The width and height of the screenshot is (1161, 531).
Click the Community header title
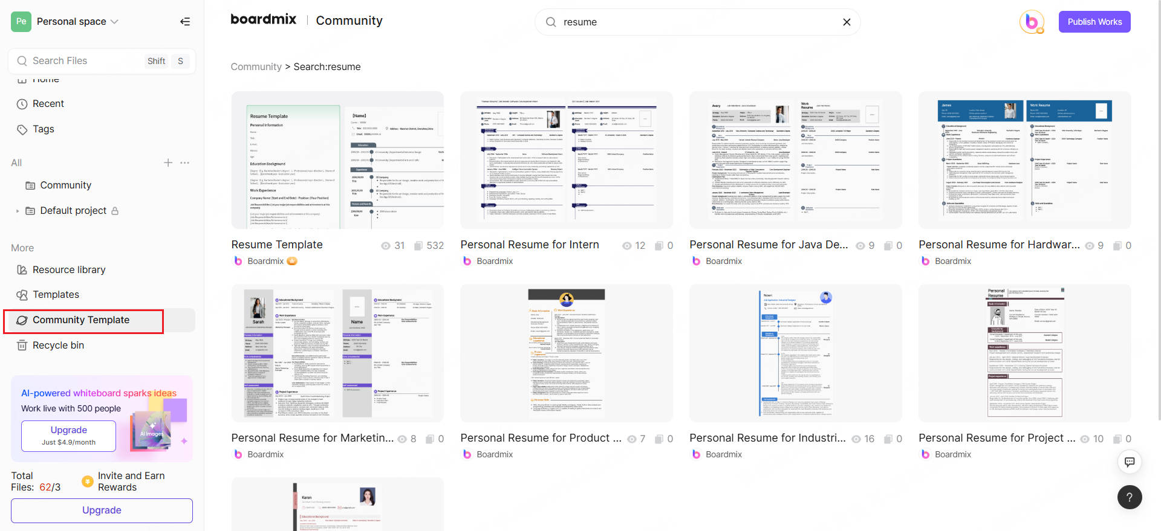[349, 21]
